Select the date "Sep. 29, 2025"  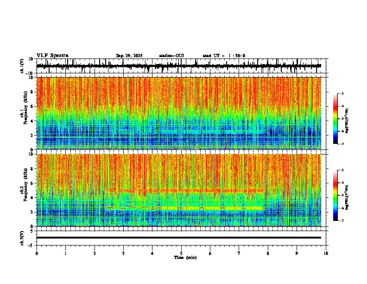coord(129,56)
